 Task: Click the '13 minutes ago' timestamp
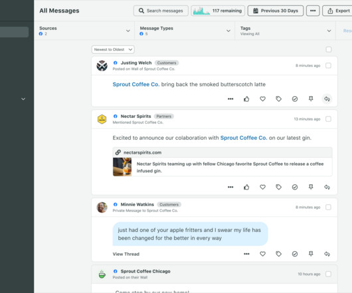pyautogui.click(x=307, y=119)
